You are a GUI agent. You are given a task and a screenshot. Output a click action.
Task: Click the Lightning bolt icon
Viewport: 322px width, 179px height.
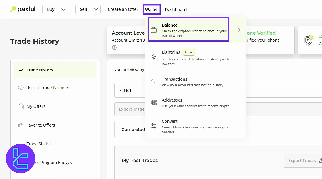pos(154,57)
